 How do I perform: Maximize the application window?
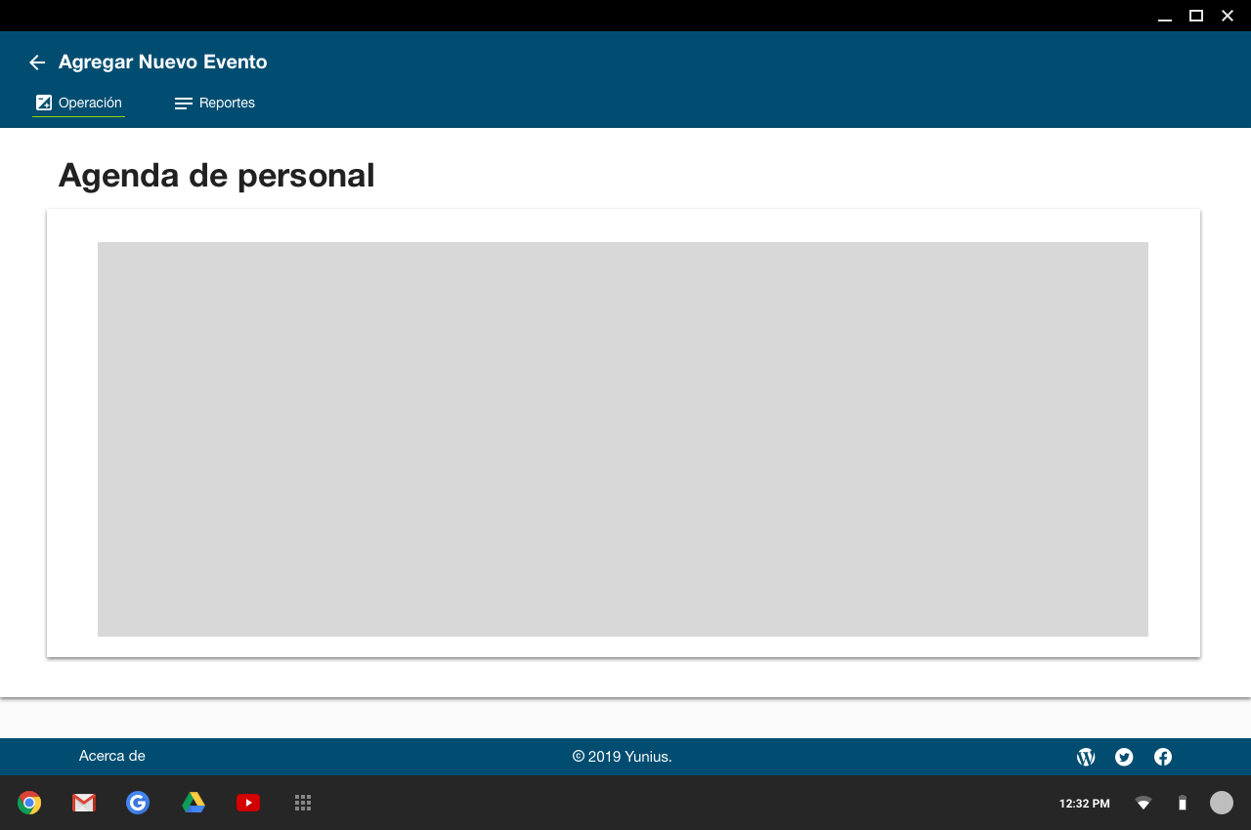click(1195, 16)
